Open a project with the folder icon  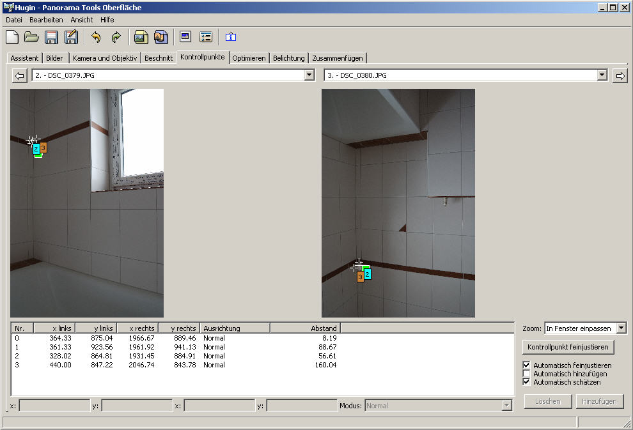(x=32, y=37)
